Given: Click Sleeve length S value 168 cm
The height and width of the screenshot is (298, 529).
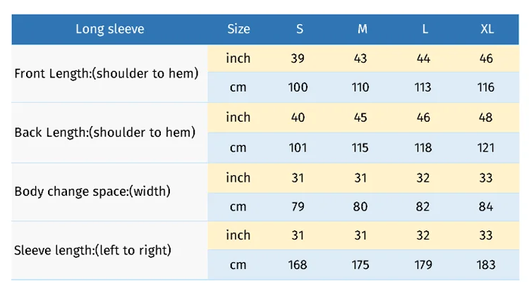Looking at the screenshot, I should (298, 265).
